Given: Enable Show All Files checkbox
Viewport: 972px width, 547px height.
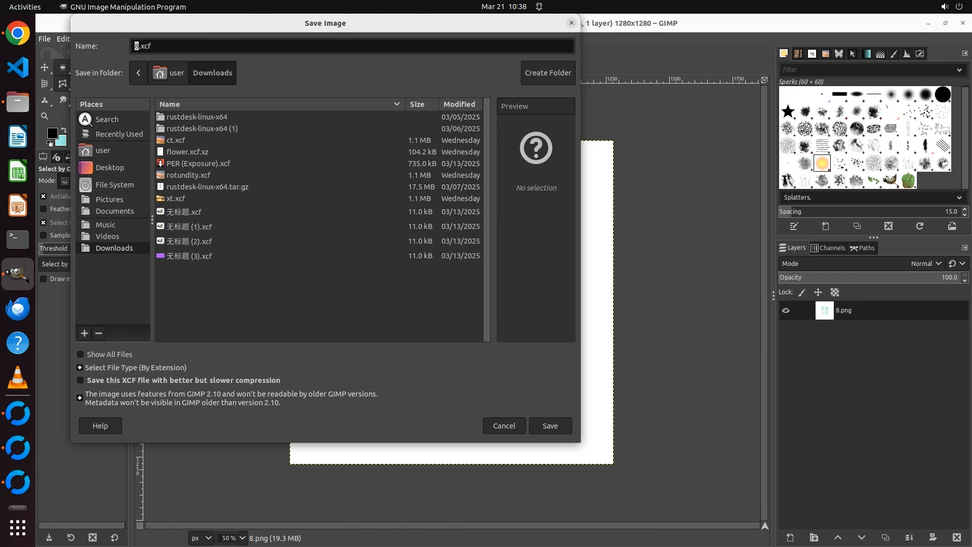Looking at the screenshot, I should (x=80, y=355).
